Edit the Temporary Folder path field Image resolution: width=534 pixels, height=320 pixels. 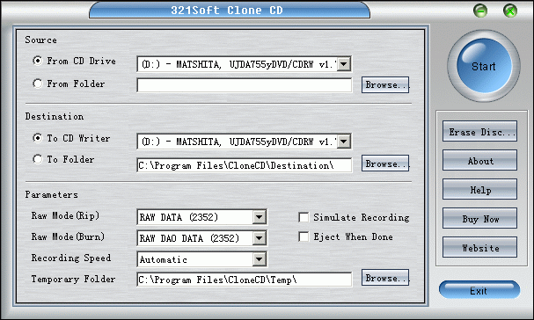pyautogui.click(x=245, y=280)
